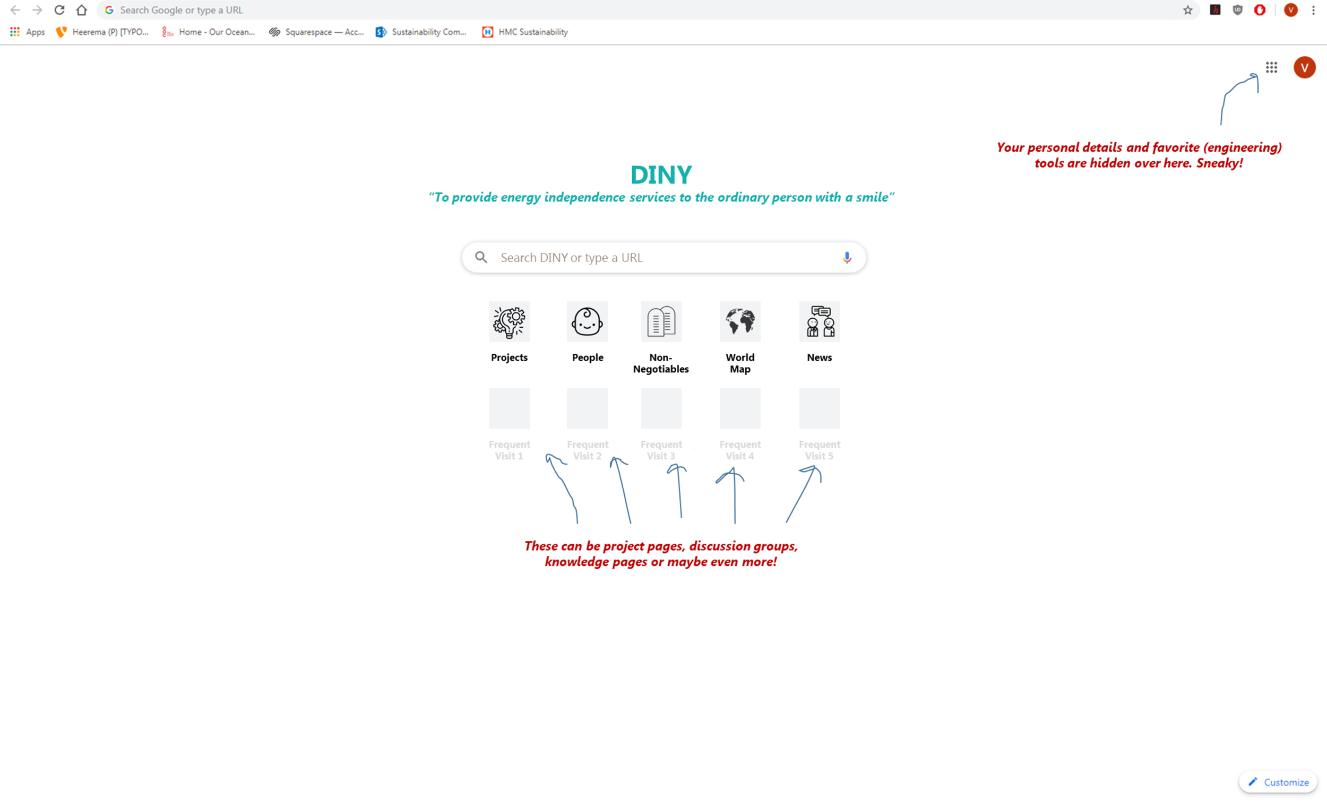1327x803 pixels.
Task: Open the Apps bookmarks shortcut
Action: point(28,32)
